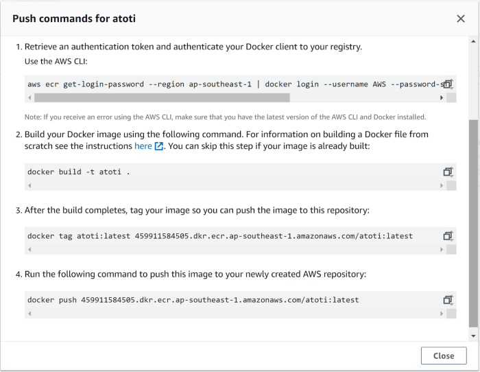The image size is (480, 372).
Task: Click left scroll arrow under docker build command
Action: 29,185
